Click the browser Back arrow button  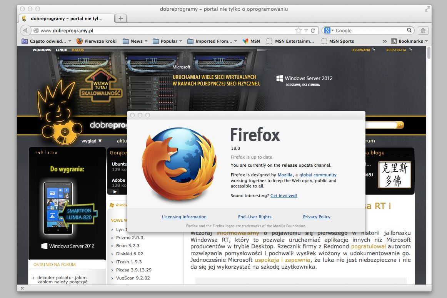pos(25,30)
